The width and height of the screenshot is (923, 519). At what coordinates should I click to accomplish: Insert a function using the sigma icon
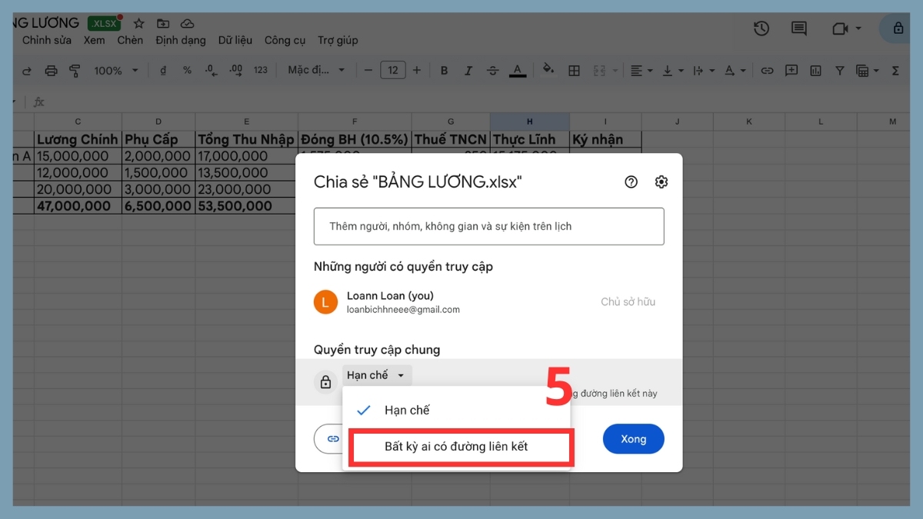[895, 70]
